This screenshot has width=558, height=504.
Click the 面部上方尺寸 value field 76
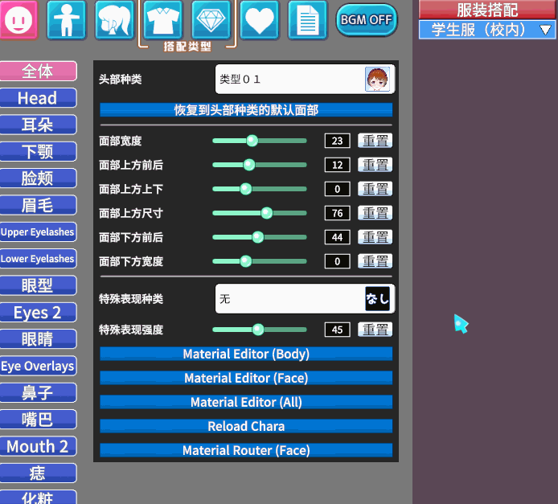(338, 213)
